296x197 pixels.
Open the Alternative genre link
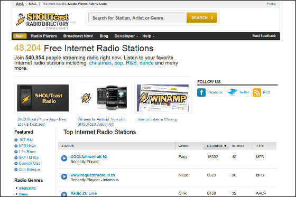pos(27,188)
